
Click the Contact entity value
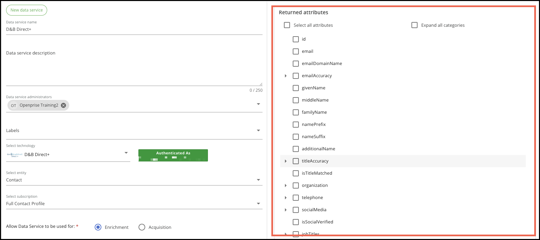pos(14,180)
